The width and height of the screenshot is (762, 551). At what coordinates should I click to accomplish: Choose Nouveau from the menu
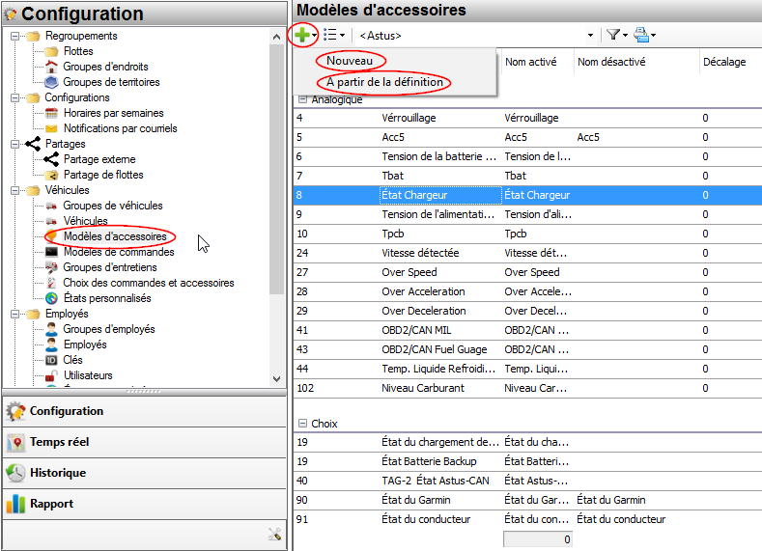pyautogui.click(x=349, y=61)
